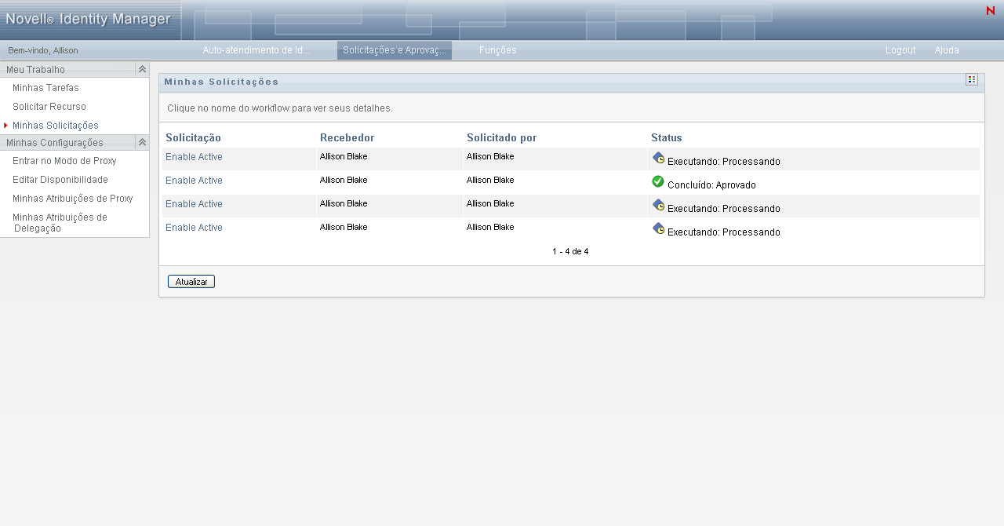Click Bem-vindo, Allison greeting
This screenshot has width=1004, height=526.
43,50
